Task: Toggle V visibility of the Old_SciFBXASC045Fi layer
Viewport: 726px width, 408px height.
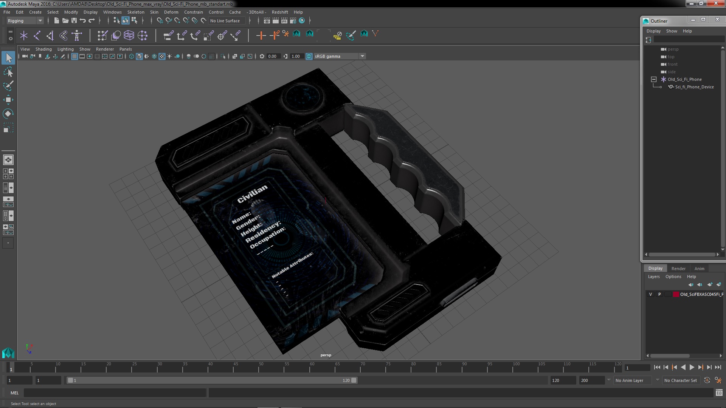Action: pyautogui.click(x=650, y=294)
